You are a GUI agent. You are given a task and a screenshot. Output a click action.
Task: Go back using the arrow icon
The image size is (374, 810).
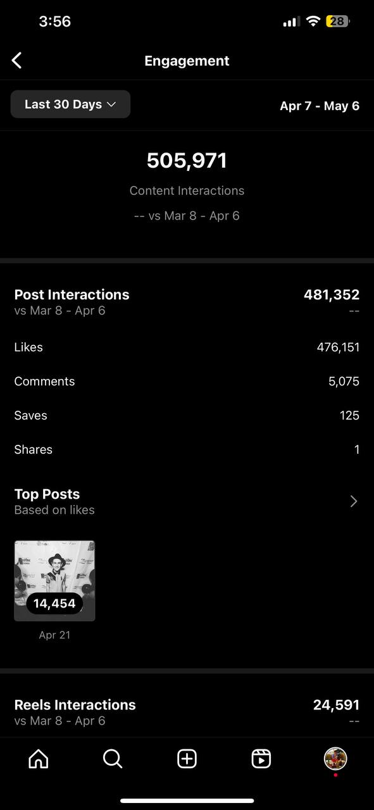point(17,61)
